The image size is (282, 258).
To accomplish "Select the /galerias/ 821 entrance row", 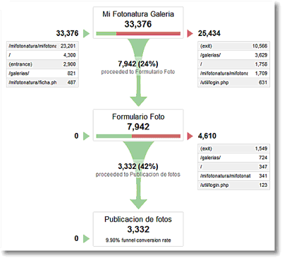I will (x=42, y=74).
